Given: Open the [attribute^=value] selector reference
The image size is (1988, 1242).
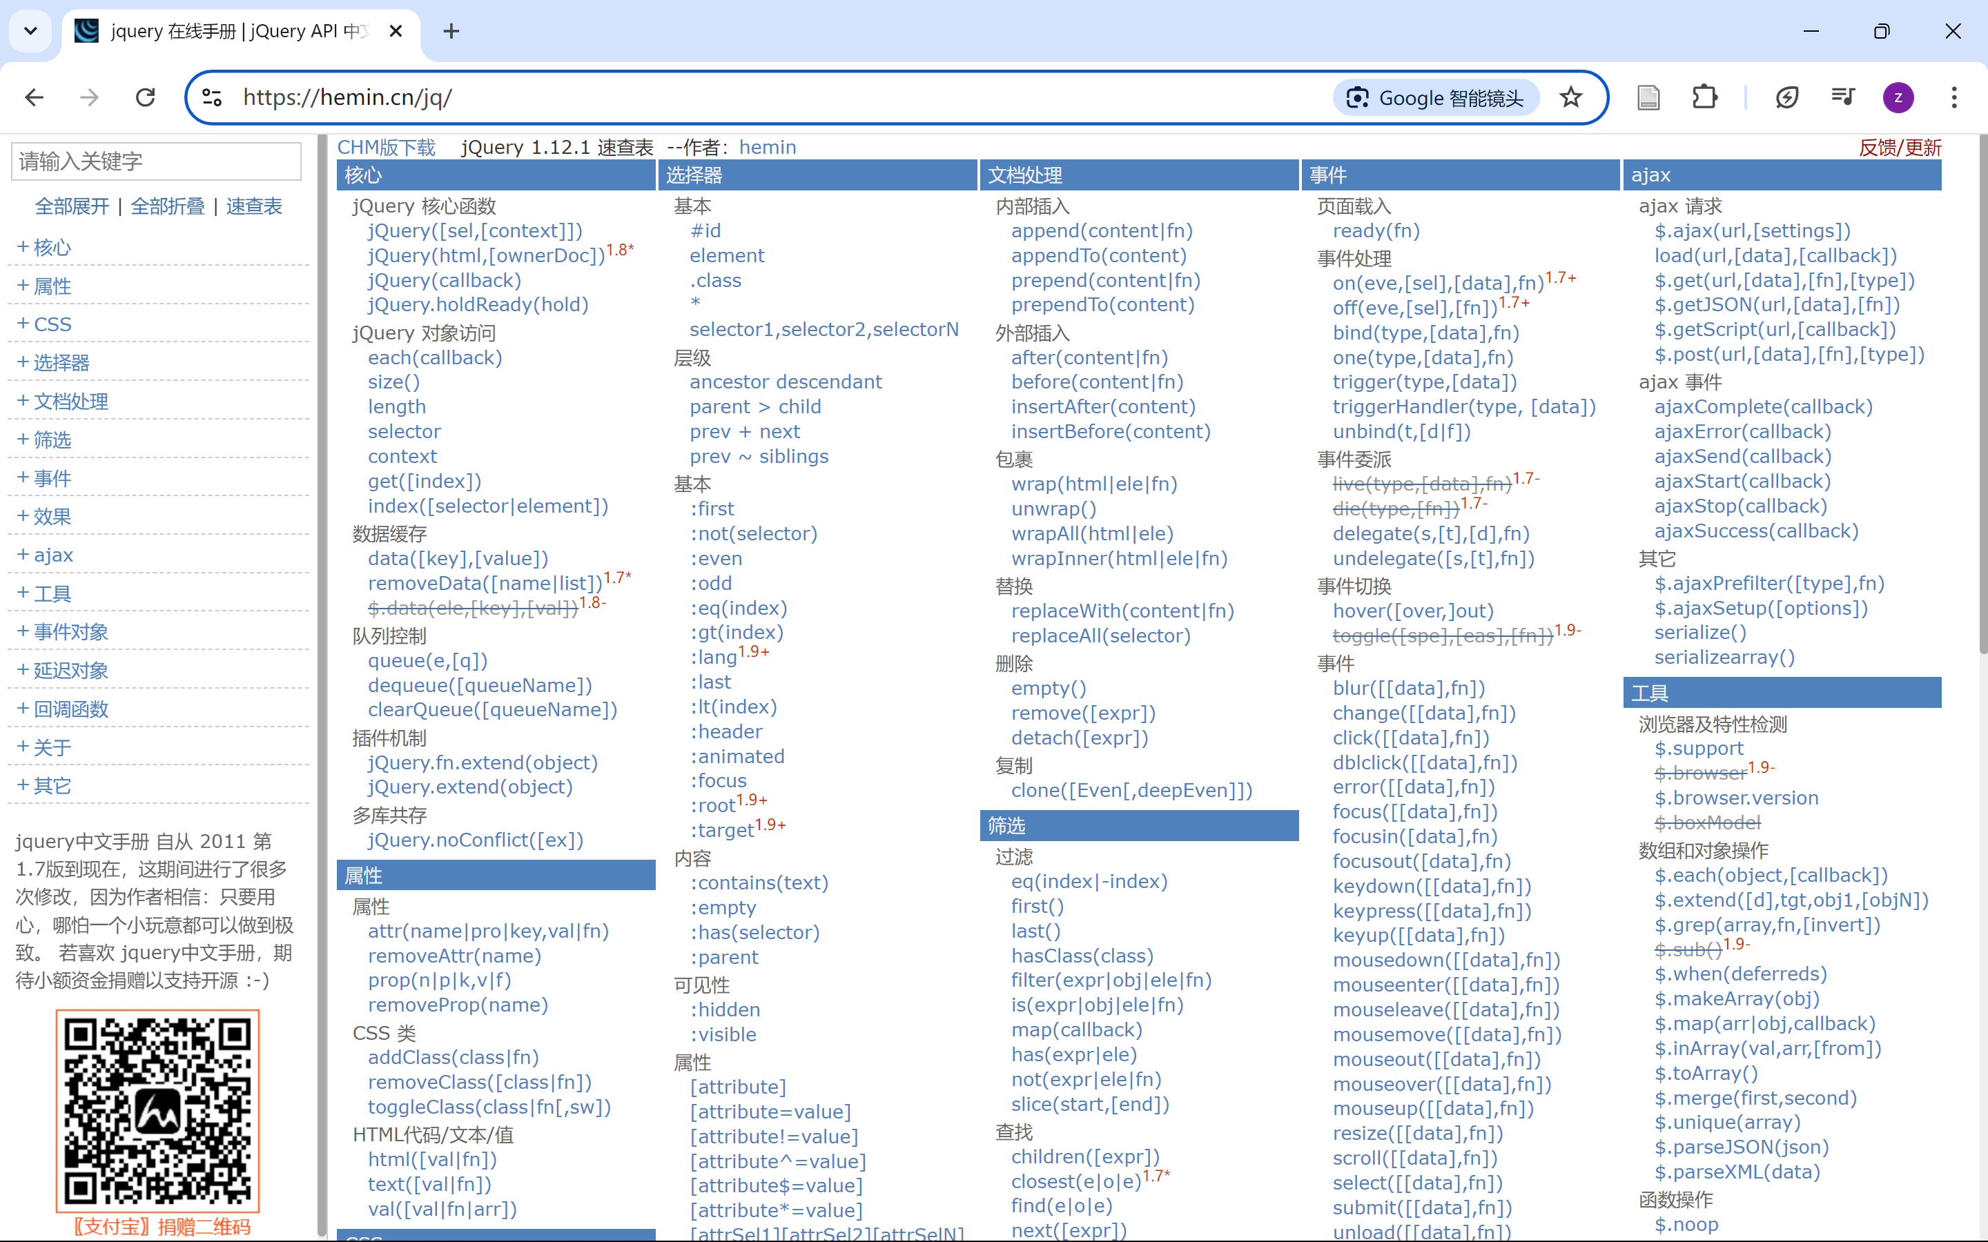Looking at the screenshot, I should pyautogui.click(x=778, y=1161).
